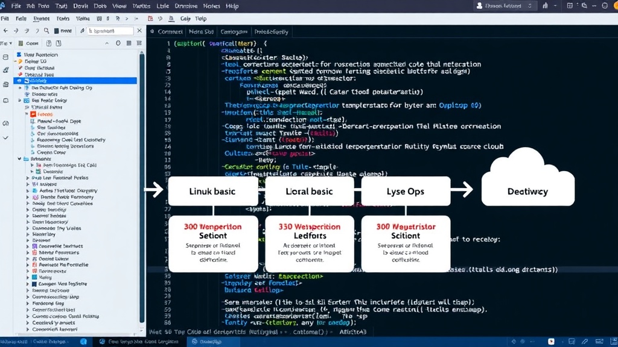The width and height of the screenshot is (618, 347).
Task: Click the red document icon in the second menu row
Action: pos(150,19)
